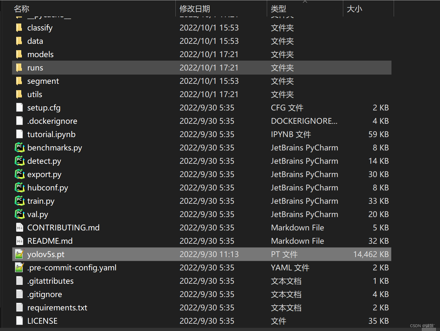Click the tutorial.ipynb file icon
The height and width of the screenshot is (331, 440).
point(19,134)
